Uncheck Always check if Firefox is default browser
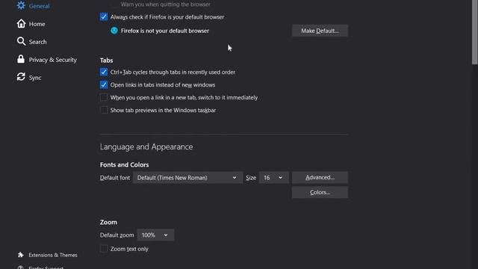 coord(104,16)
